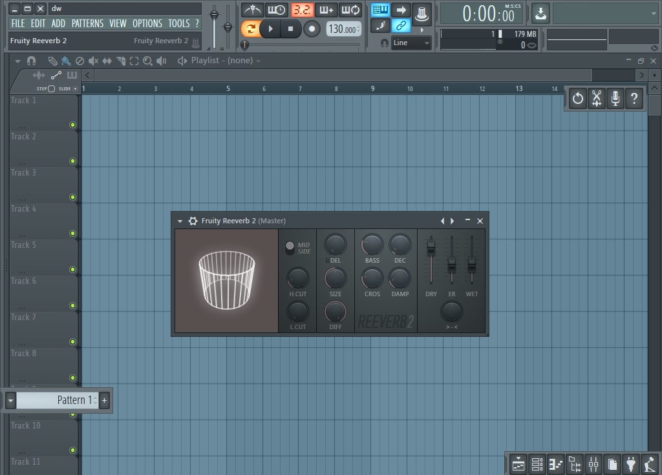Image resolution: width=662 pixels, height=475 pixels.
Task: Expand more toolbar options small arrow
Action: tap(422, 30)
